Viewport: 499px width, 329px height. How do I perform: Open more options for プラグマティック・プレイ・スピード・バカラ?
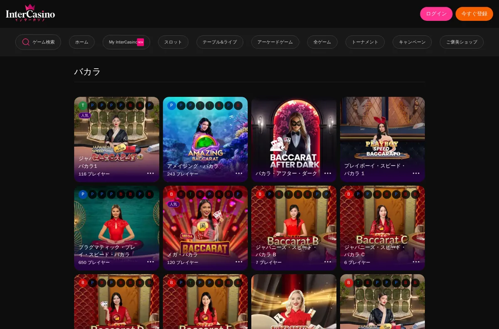[151, 262]
